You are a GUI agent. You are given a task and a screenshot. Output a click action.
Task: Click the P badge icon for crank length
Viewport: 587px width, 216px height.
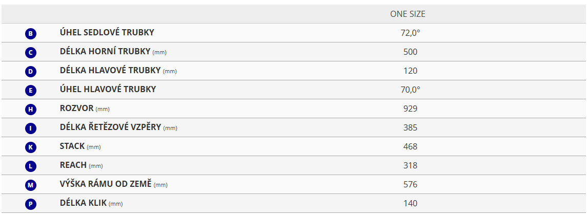pos(31,204)
